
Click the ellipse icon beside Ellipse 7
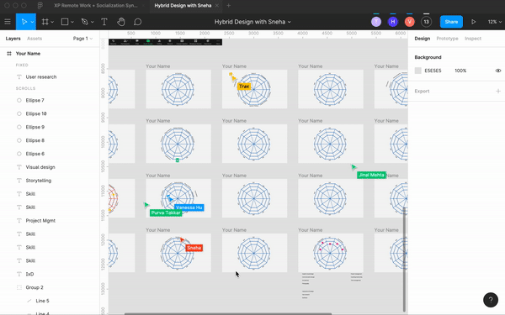pos(19,101)
